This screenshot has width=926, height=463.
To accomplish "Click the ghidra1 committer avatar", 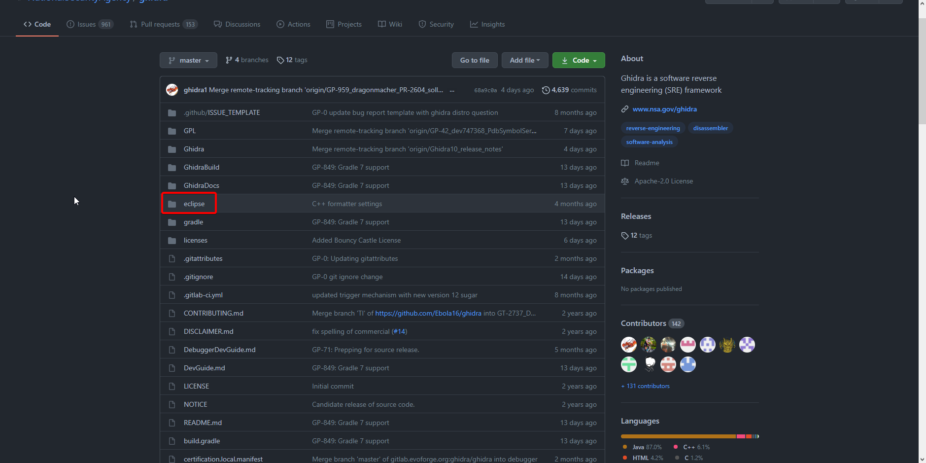I will pos(172,90).
